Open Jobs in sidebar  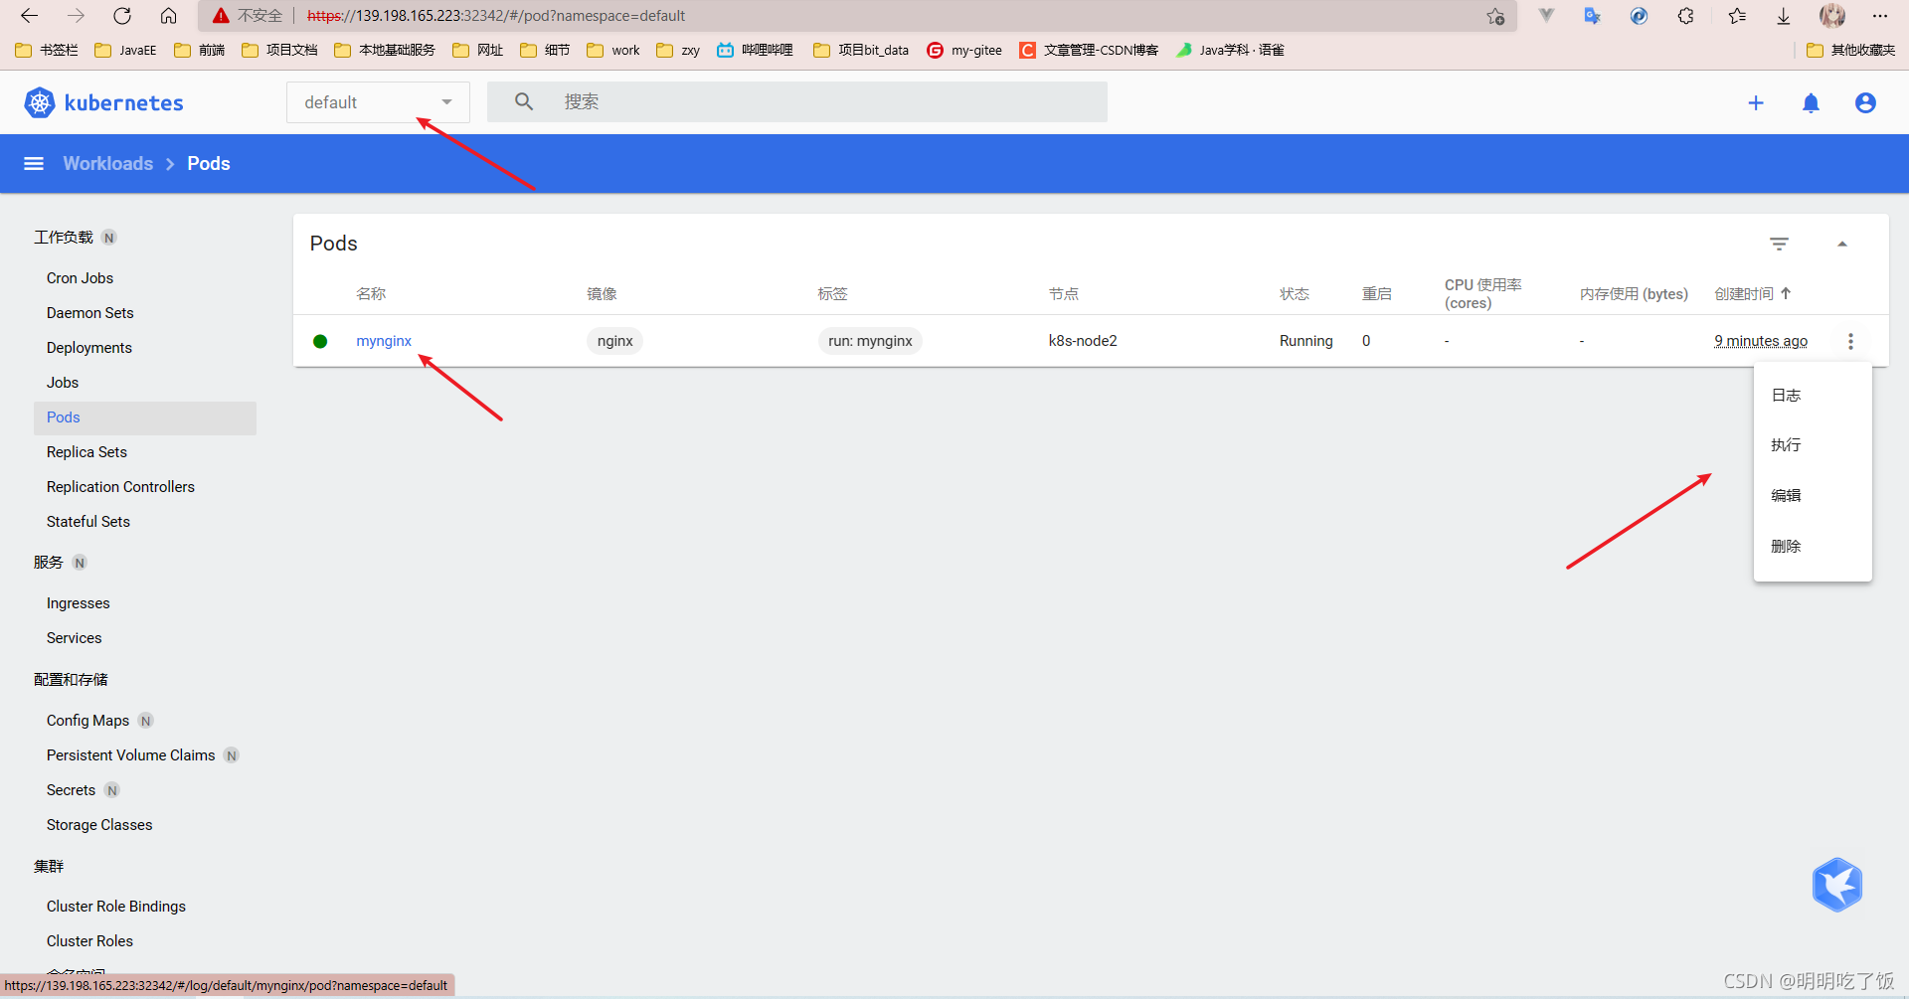62,383
